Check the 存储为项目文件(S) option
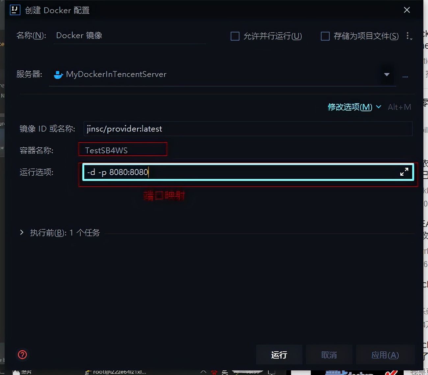This screenshot has width=428, height=375. click(325, 36)
